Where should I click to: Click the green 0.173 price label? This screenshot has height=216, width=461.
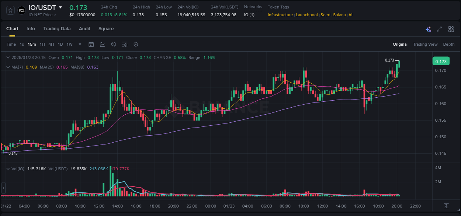441,61
